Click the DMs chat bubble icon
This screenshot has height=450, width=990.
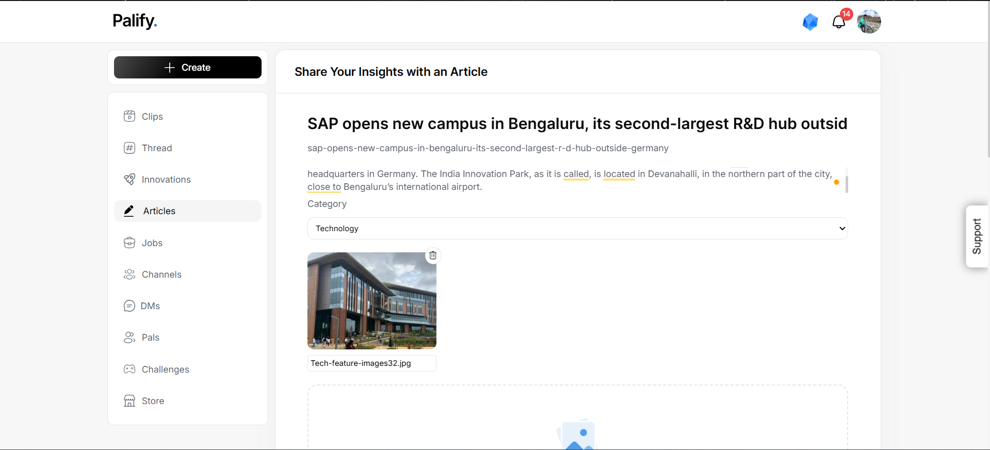[129, 306]
